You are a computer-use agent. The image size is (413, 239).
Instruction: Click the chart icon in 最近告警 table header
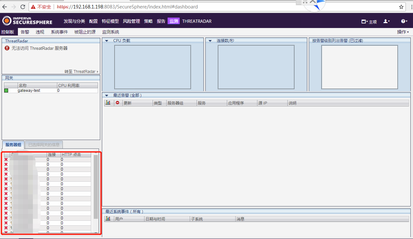point(108,103)
